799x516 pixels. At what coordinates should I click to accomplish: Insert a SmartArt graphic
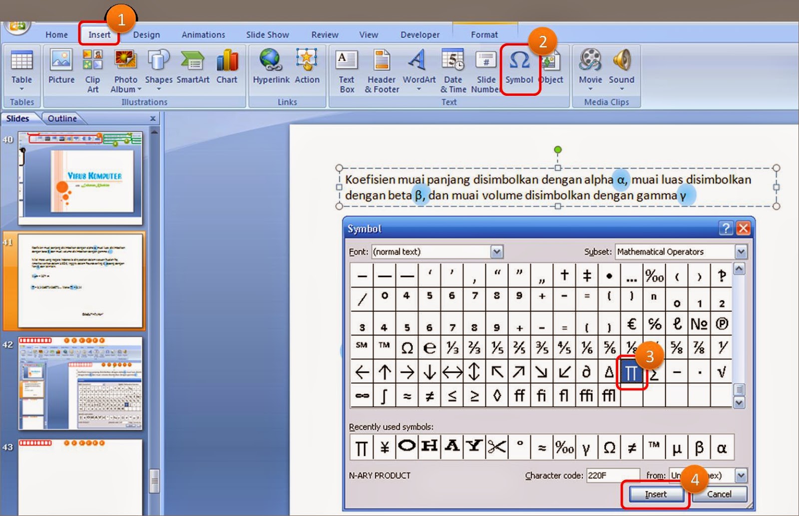pos(193,67)
